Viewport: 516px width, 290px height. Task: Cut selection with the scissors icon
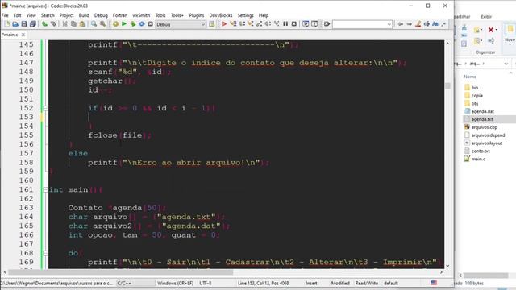(x=64, y=24)
